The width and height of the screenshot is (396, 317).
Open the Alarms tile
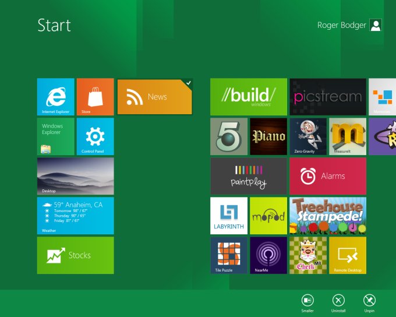[x=328, y=176]
